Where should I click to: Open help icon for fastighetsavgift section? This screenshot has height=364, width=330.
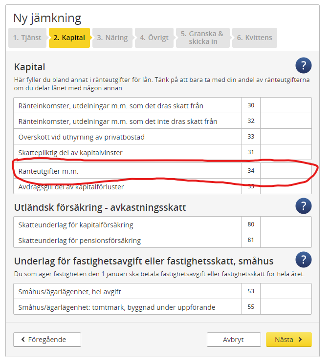click(x=303, y=260)
